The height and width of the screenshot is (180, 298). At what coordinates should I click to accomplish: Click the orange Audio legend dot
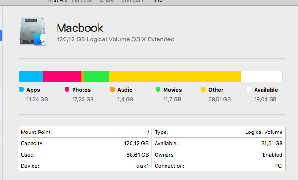pyautogui.click(x=112, y=89)
